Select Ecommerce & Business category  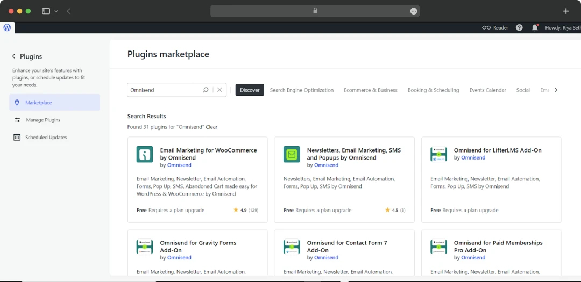click(x=371, y=90)
